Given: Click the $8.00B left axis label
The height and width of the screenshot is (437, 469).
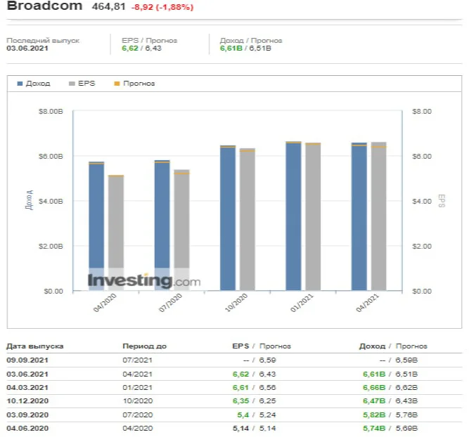Looking at the screenshot, I should point(51,112).
